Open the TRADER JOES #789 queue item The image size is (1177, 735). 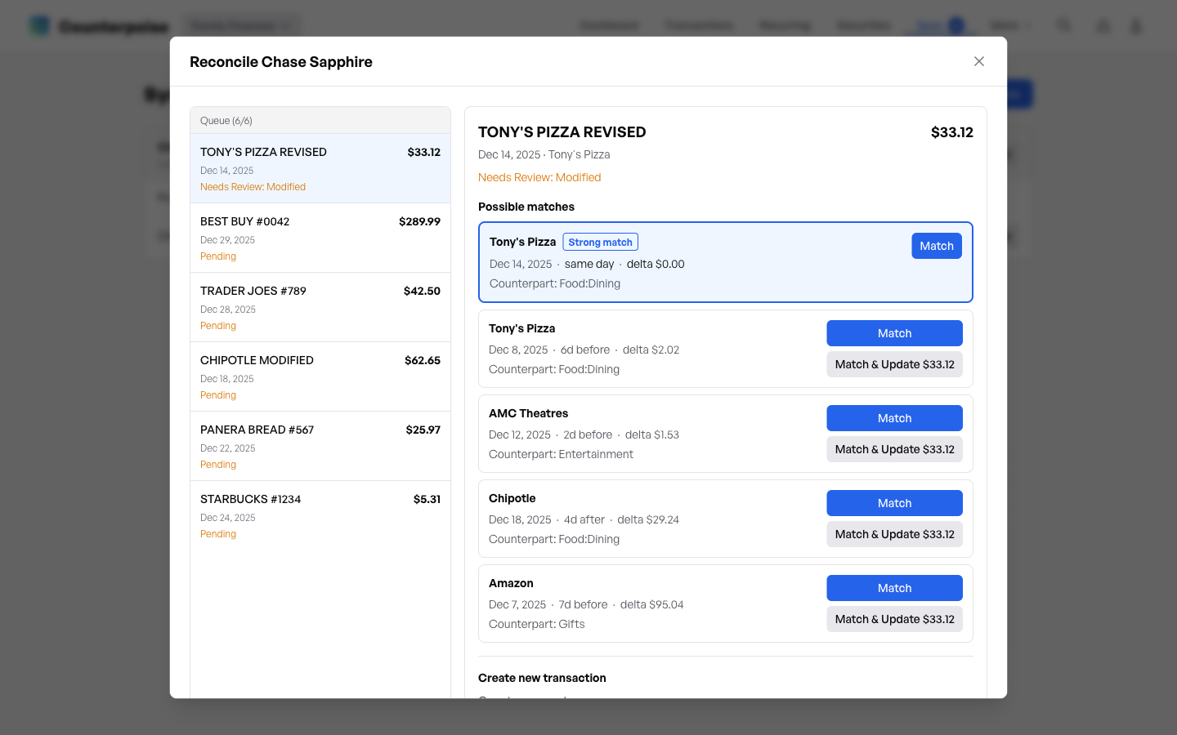pos(320,307)
